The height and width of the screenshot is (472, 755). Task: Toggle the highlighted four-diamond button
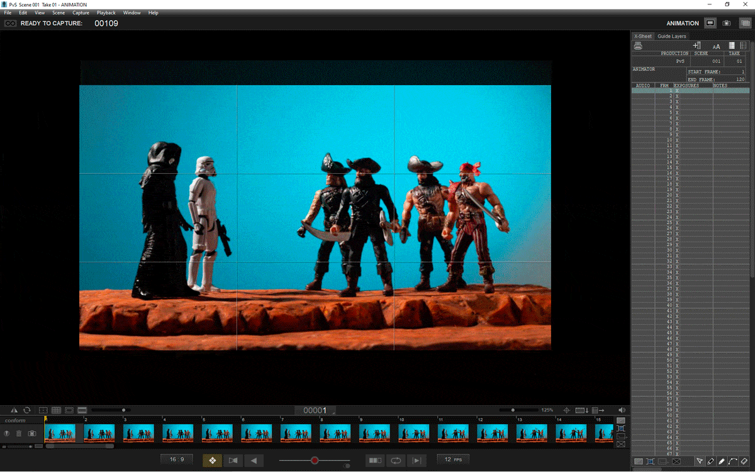click(213, 461)
